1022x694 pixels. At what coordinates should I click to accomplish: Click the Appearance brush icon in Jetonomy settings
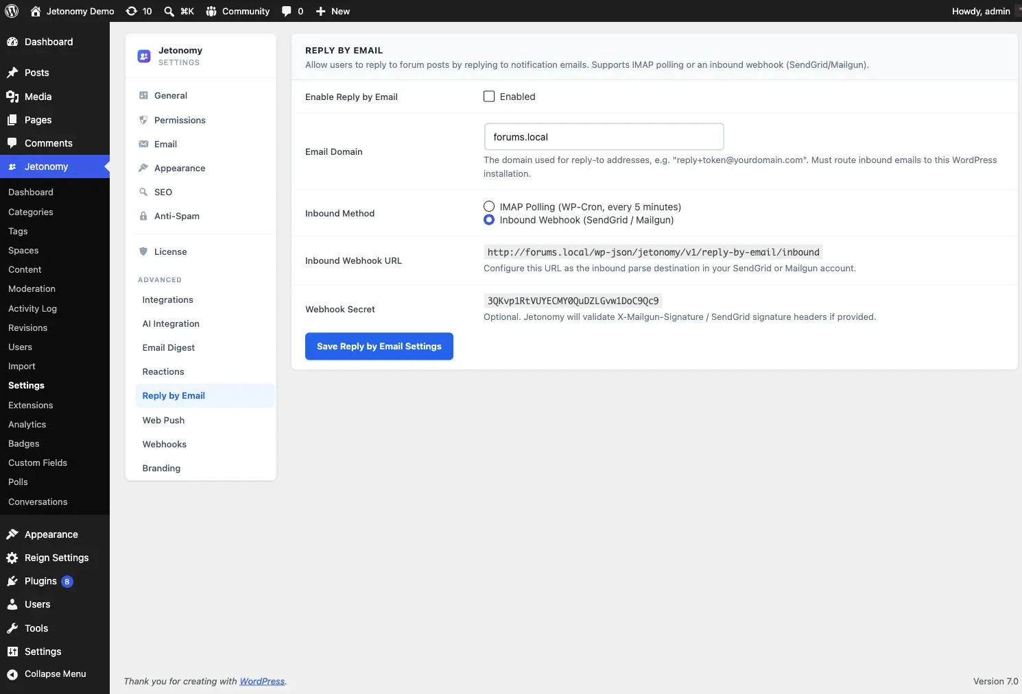coord(143,168)
